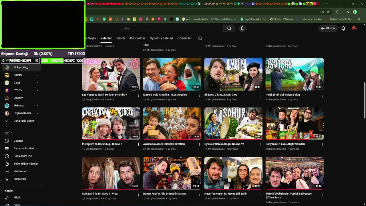Open Oynatma listeleri in sidebar
The image size is (366, 206).
[x=22, y=148]
